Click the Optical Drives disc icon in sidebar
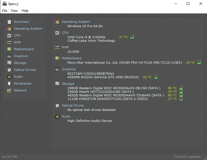The height and width of the screenshot is (160, 207). [x=9, y=70]
